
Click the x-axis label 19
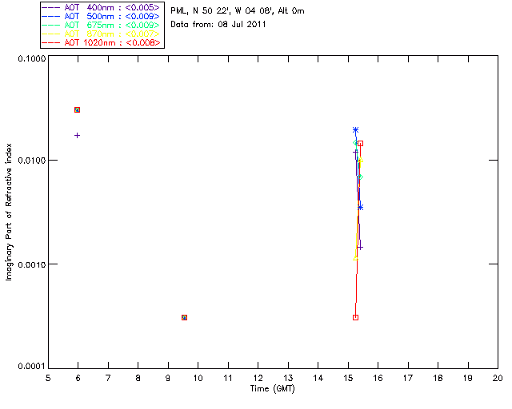tap(468, 378)
